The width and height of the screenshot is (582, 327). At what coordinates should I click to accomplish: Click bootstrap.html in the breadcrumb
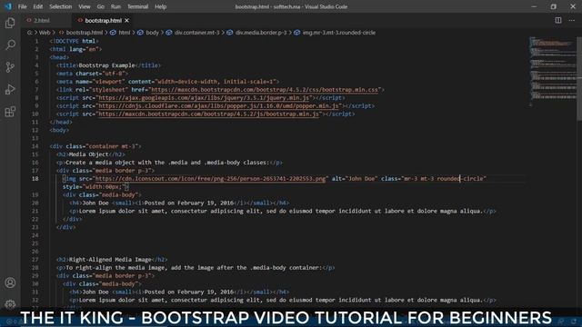(x=85, y=33)
